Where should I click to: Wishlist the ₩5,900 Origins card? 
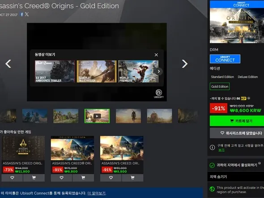(x=111, y=177)
